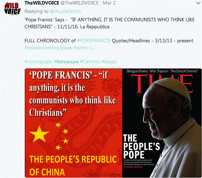Click "THE PEOPLE'S POPE" headline on the cover
The width and height of the screenshot is (202, 178).
[x=142, y=146]
